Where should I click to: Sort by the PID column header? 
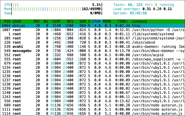click(7, 21)
